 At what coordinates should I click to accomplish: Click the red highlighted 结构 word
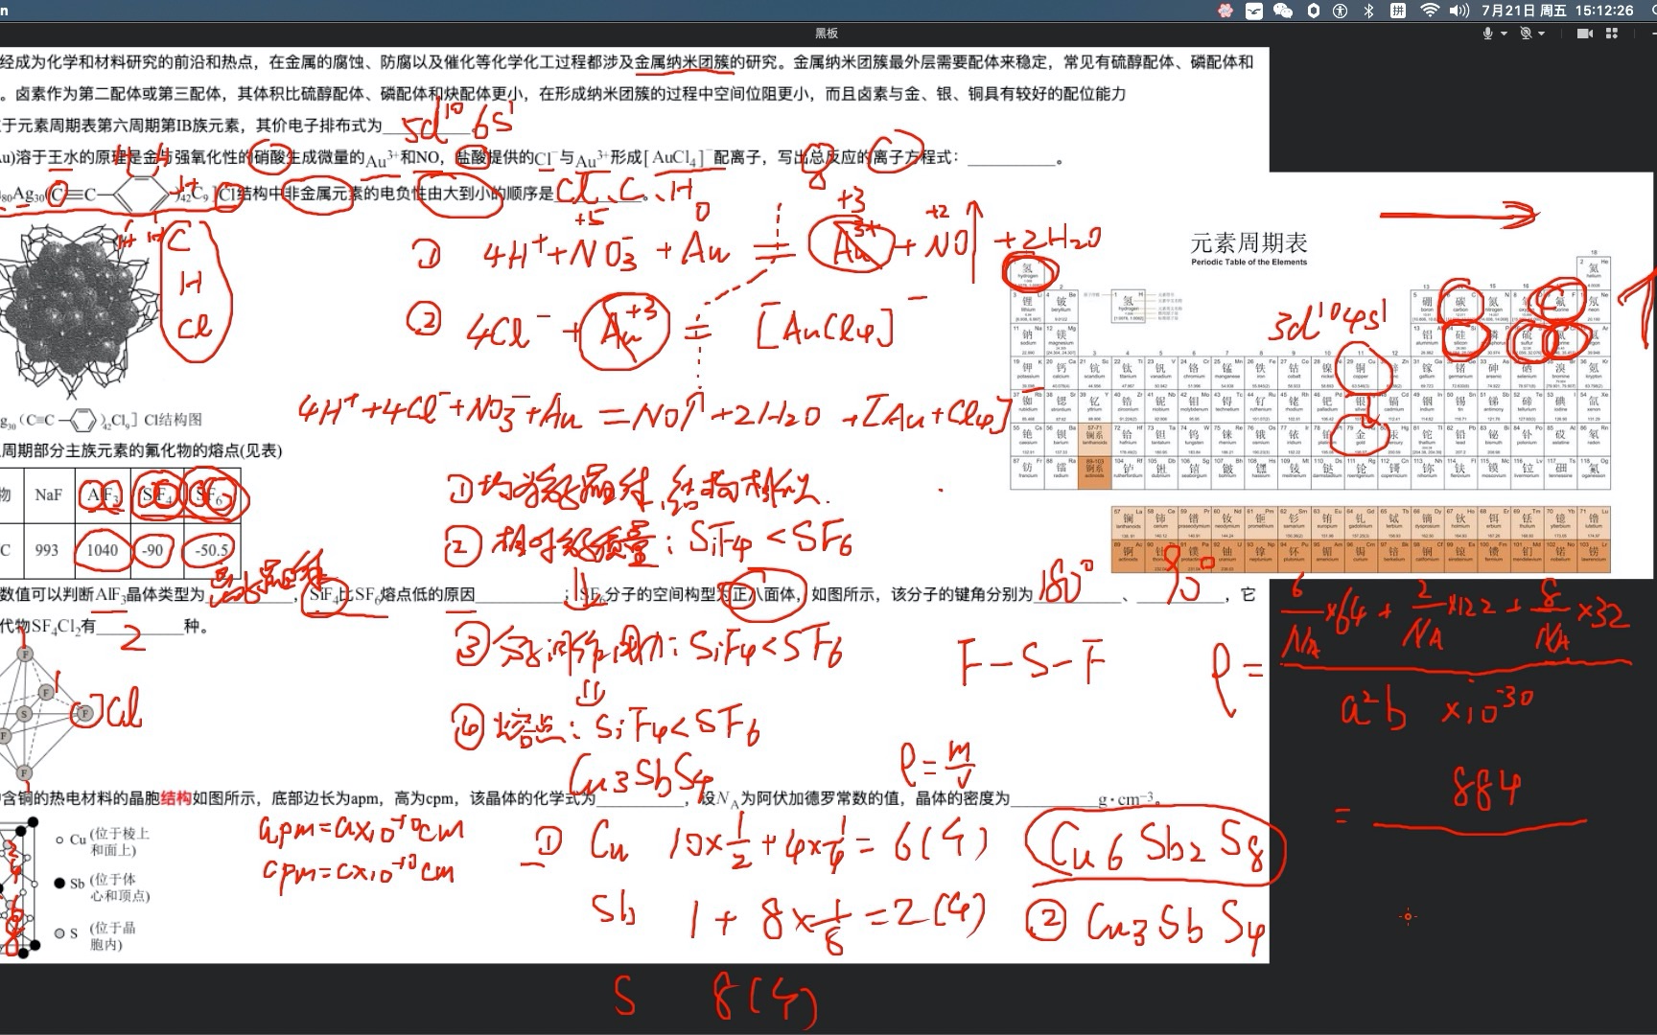176,797
